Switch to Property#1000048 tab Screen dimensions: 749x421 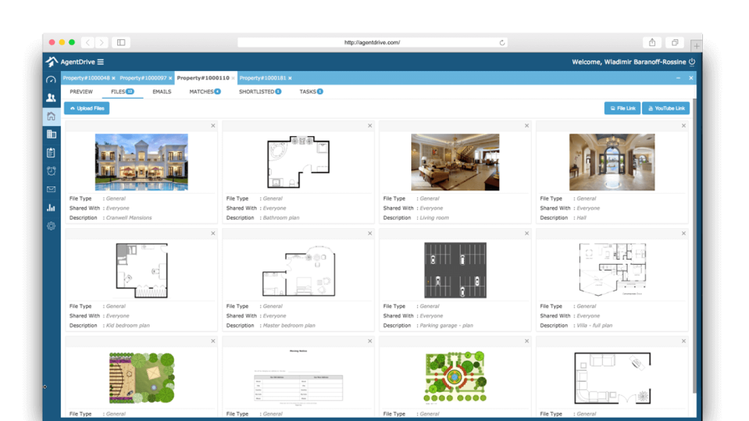[86, 78]
